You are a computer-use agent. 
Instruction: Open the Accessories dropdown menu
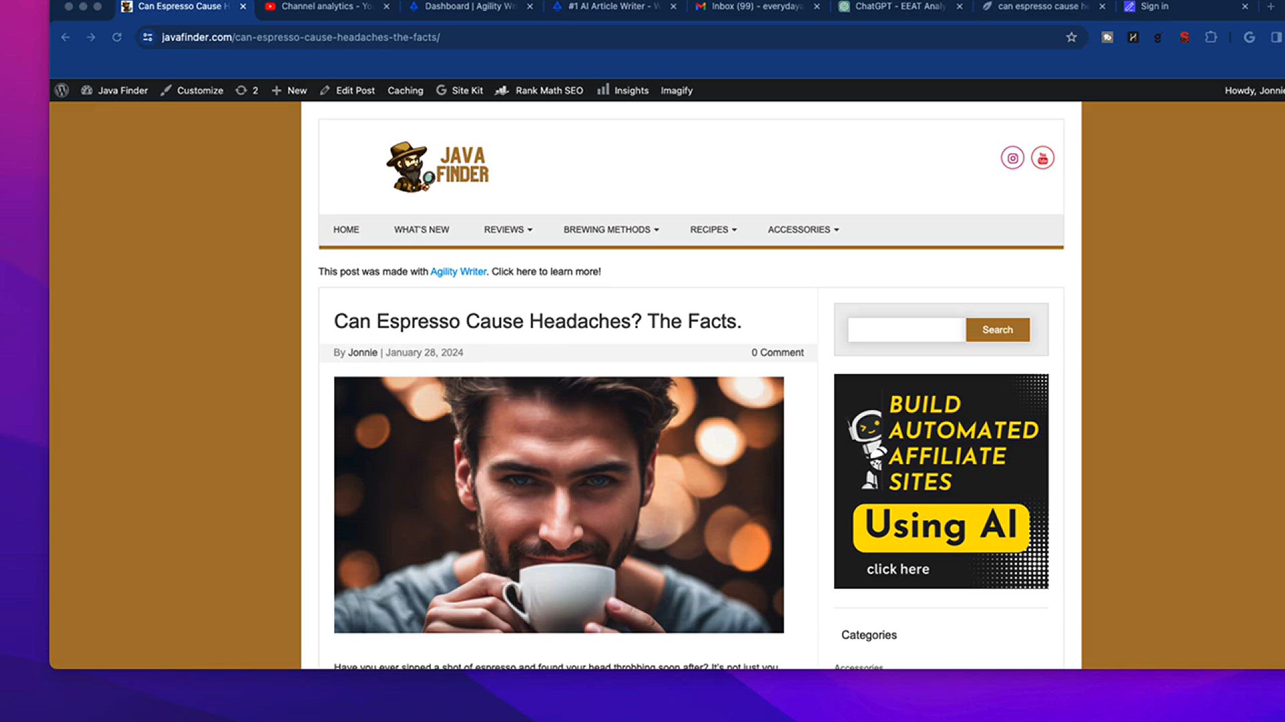click(802, 229)
